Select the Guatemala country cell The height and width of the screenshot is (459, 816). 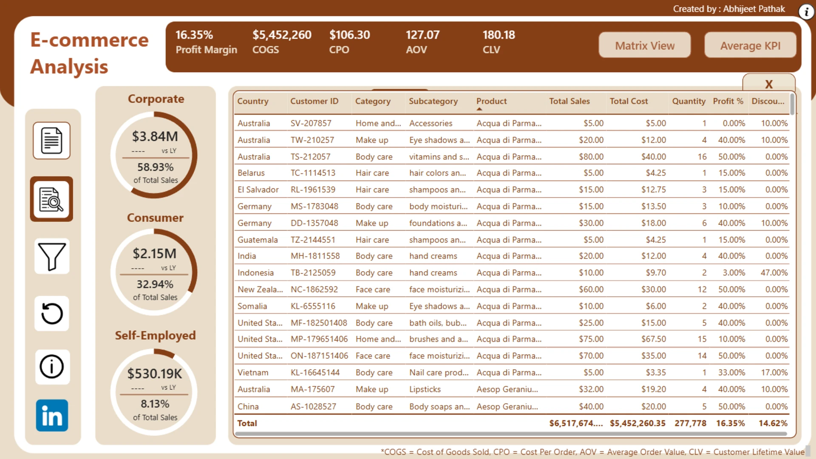tap(258, 240)
